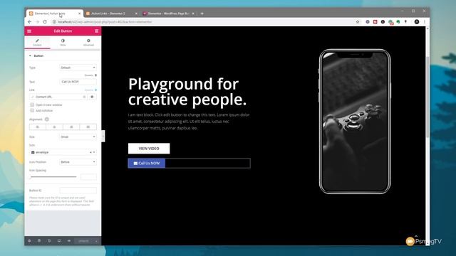Set alignment to left
Screen dimensions: 456x256
[x=38, y=127]
